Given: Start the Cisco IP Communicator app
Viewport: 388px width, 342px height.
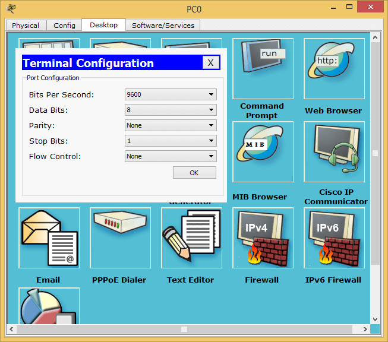Looking at the screenshot, I should [334, 151].
